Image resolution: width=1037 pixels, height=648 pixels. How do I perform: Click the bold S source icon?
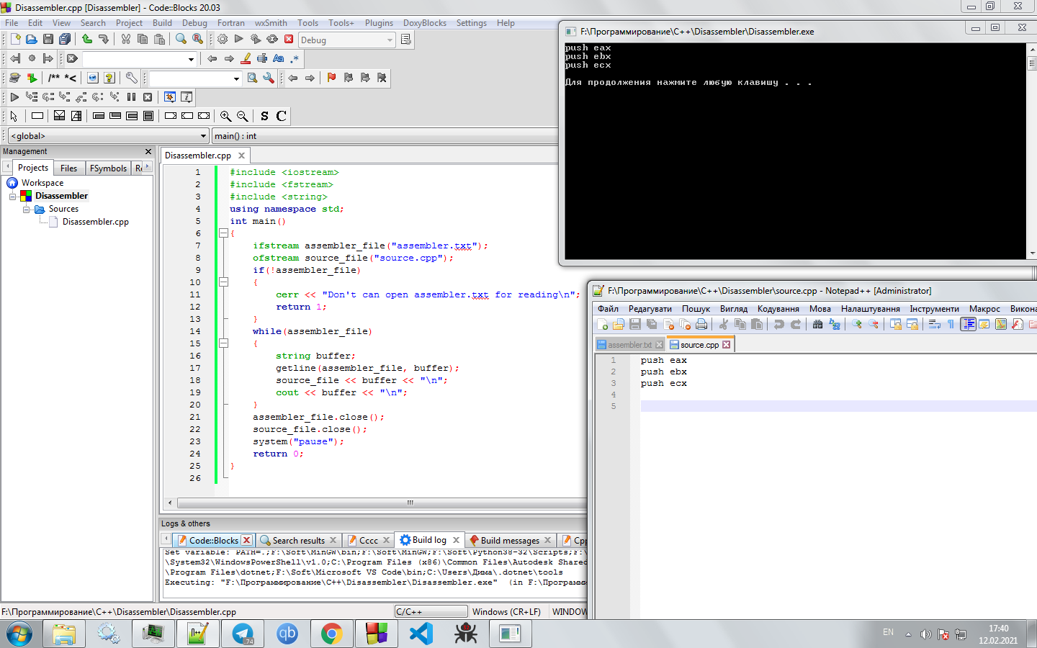coord(264,116)
